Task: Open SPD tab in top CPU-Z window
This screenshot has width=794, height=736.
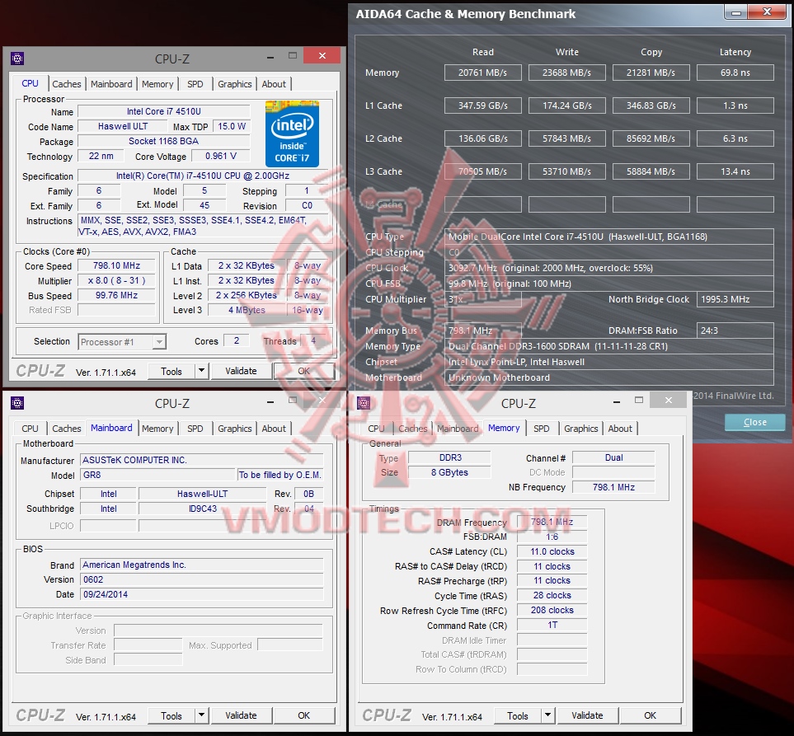Action: tap(195, 84)
